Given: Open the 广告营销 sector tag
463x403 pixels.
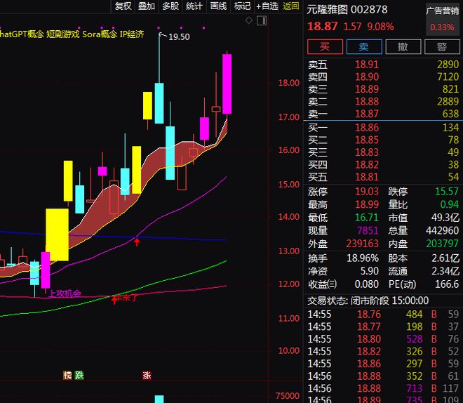Looking at the screenshot, I should click(x=442, y=11).
